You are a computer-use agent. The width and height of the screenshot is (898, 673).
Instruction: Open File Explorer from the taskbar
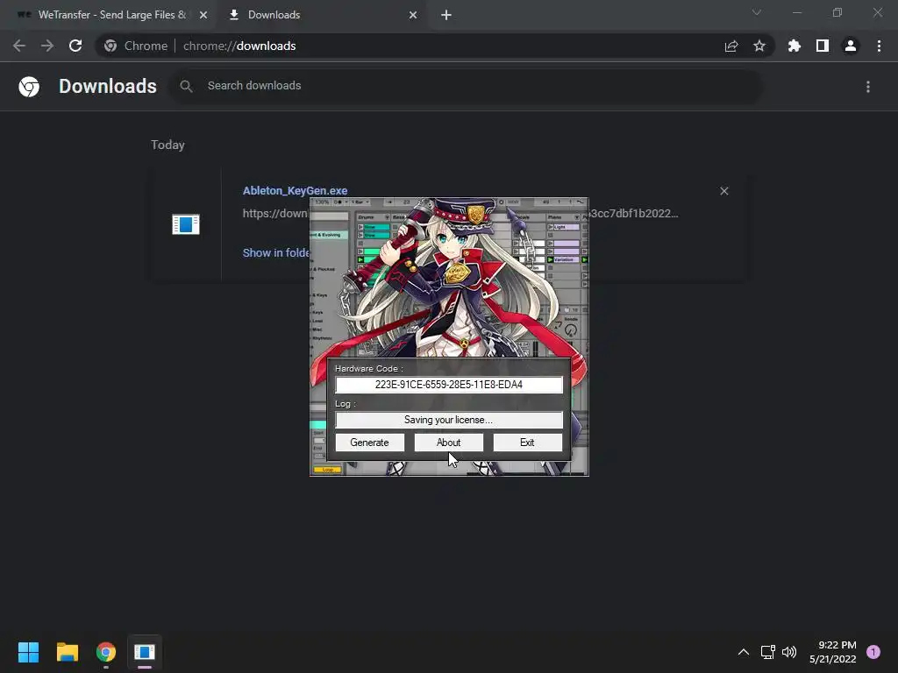click(67, 652)
